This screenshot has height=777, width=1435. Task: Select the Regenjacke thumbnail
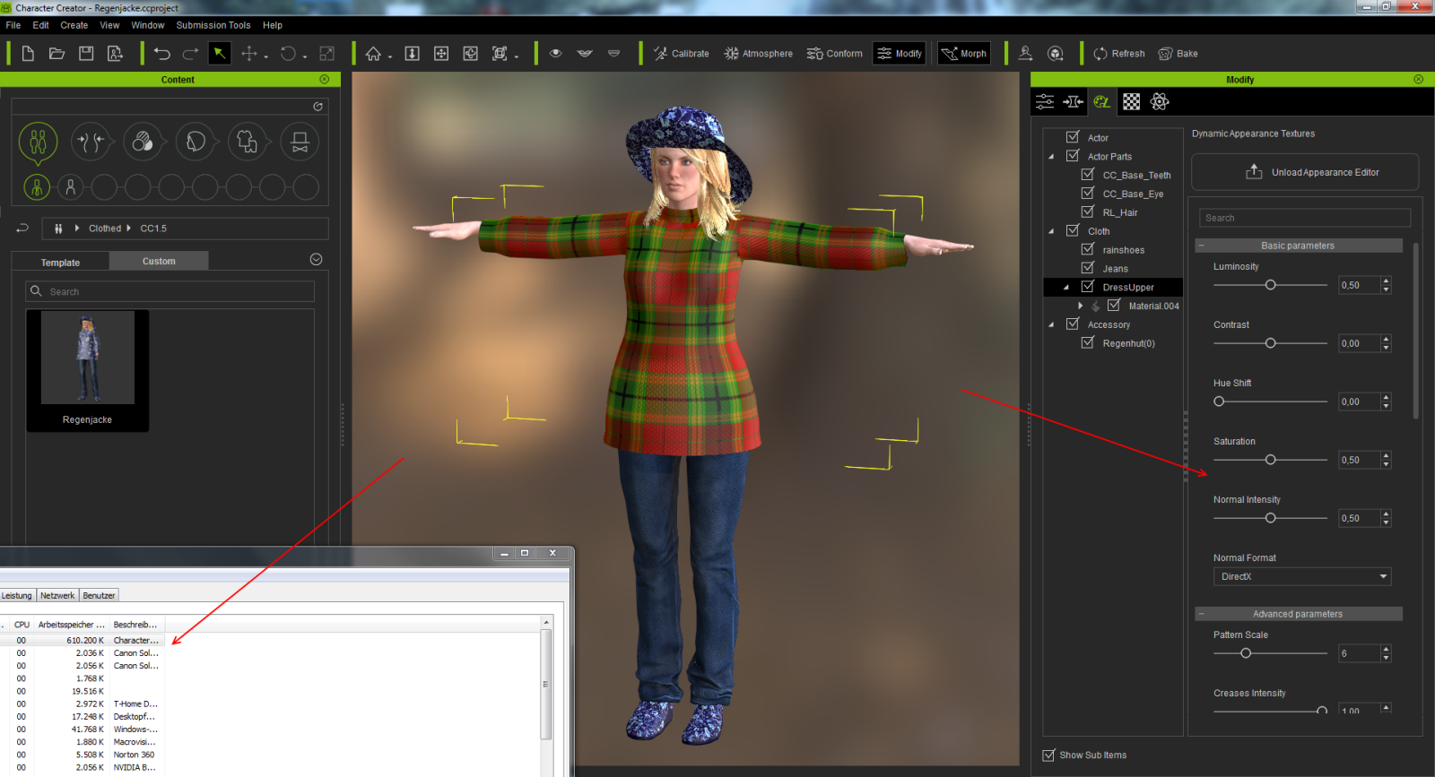tap(88, 369)
